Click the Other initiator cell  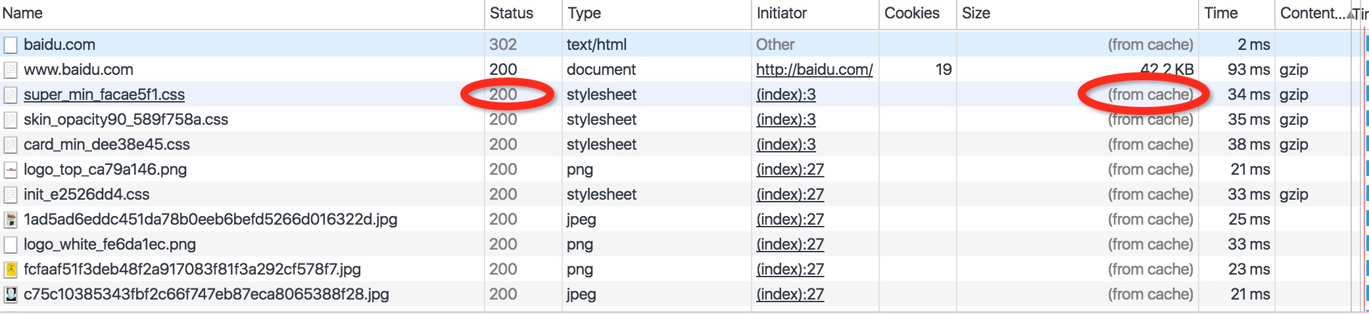[x=775, y=45]
